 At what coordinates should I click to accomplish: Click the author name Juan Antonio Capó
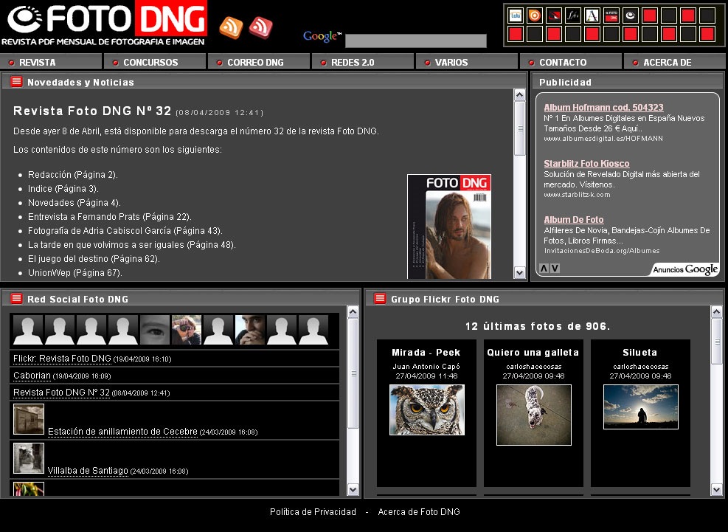point(426,366)
